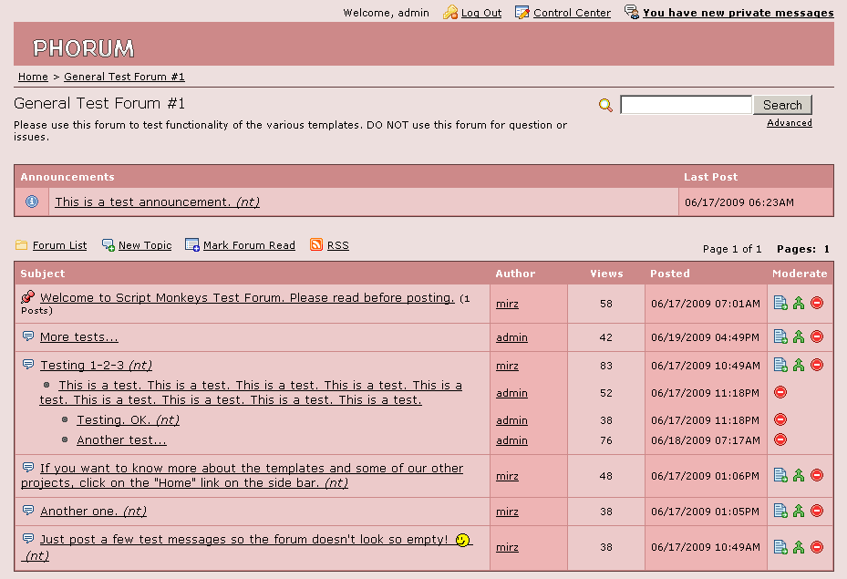The height and width of the screenshot is (579, 847).
Task: Click the smiley emoticon in last topic title
Action: [x=463, y=540]
